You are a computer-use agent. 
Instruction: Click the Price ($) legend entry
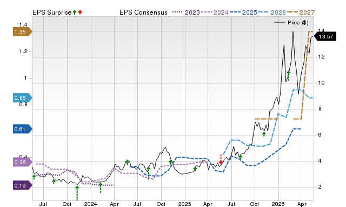(x=291, y=23)
